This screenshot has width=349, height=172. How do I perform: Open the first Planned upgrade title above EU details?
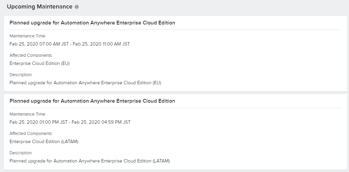(x=92, y=23)
